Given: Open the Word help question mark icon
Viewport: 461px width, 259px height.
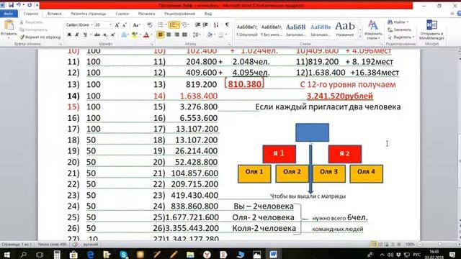Looking at the screenshot, I should click(459, 14).
